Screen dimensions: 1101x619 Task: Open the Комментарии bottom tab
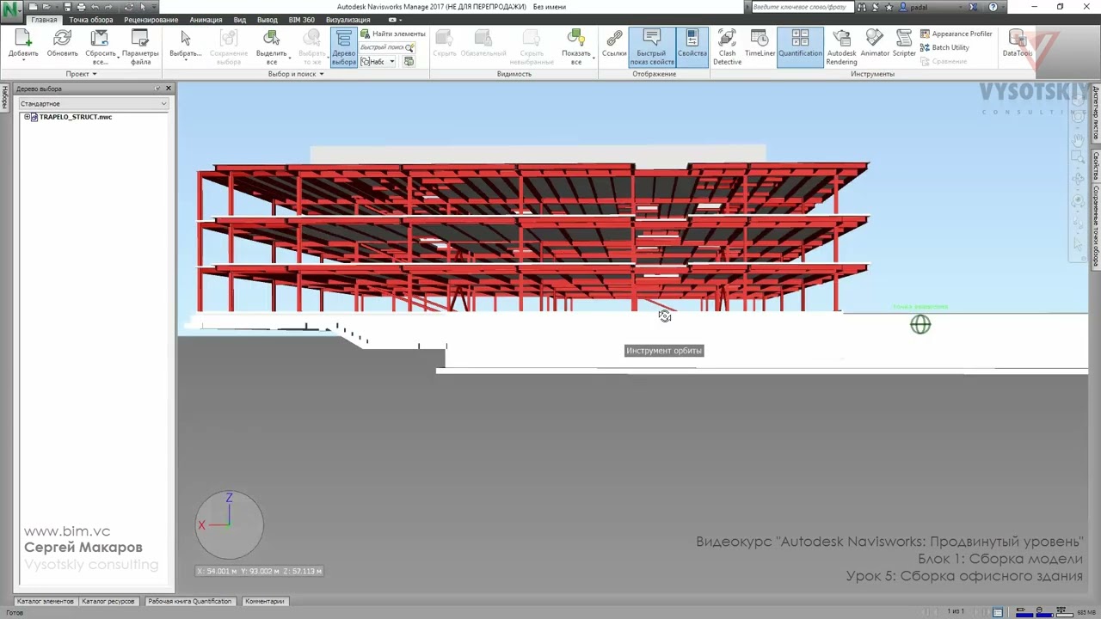coord(264,601)
